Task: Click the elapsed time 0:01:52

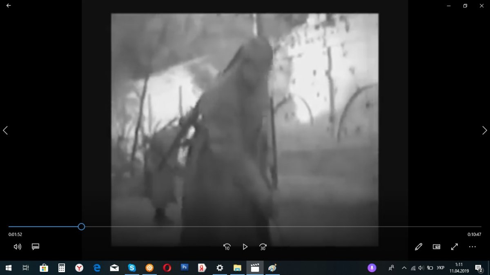Action: click(x=15, y=235)
